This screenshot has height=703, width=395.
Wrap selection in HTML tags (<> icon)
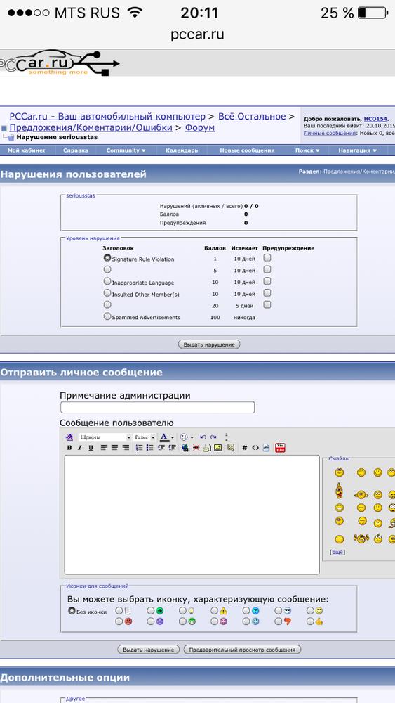tap(255, 447)
